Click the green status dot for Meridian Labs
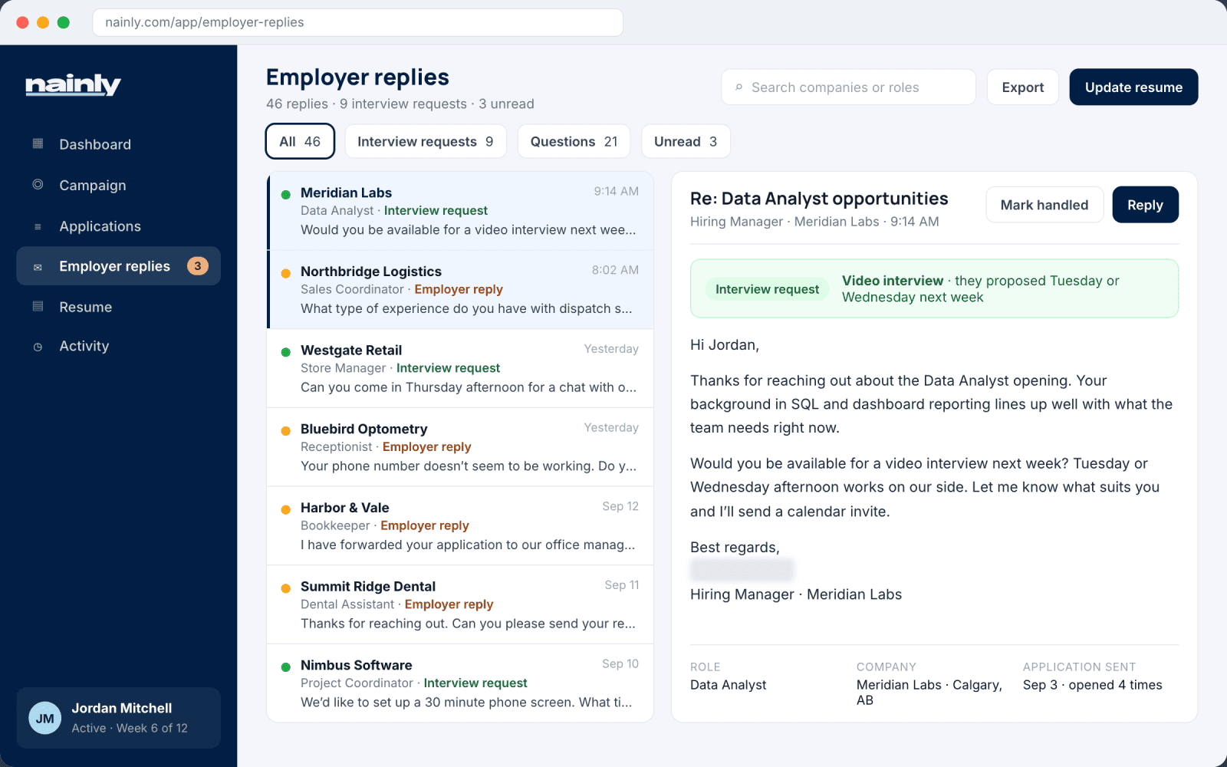This screenshot has height=767, width=1227. point(285,195)
